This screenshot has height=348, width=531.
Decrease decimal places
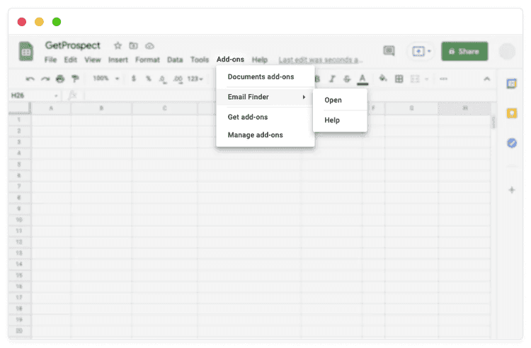tap(163, 79)
